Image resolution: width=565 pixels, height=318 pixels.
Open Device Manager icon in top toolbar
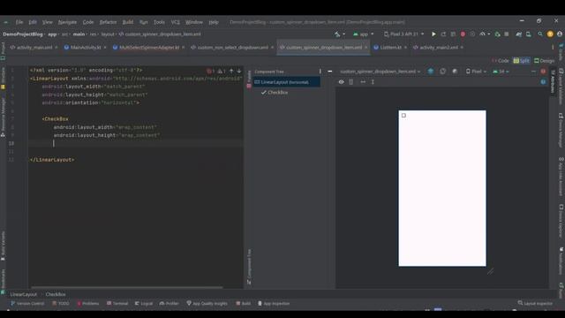[529, 34]
